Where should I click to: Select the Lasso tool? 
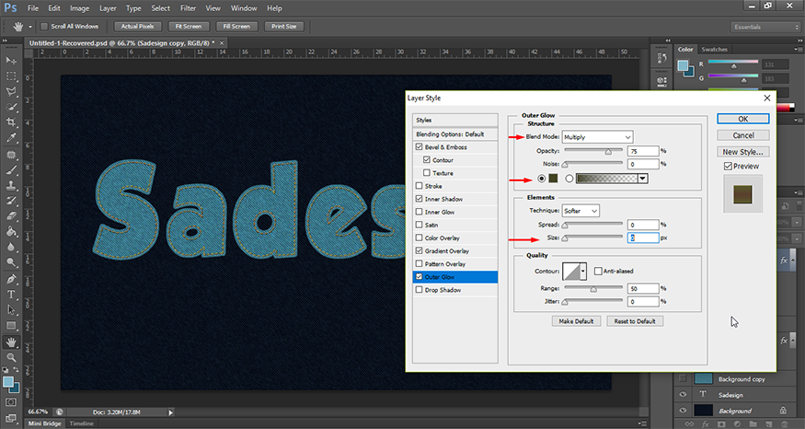pos(11,91)
